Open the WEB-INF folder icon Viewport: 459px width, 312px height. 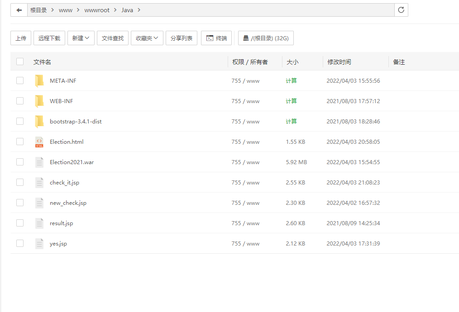pyautogui.click(x=39, y=101)
